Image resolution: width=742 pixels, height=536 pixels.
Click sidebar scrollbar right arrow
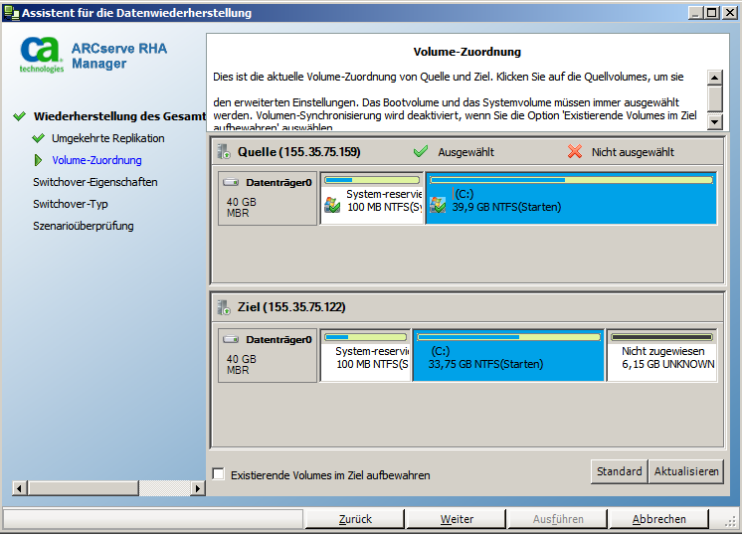(198, 488)
